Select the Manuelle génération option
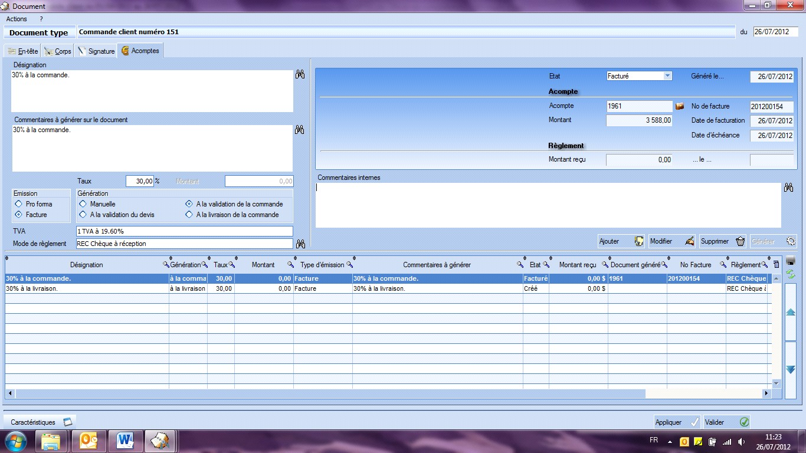The image size is (806, 453). click(x=83, y=203)
